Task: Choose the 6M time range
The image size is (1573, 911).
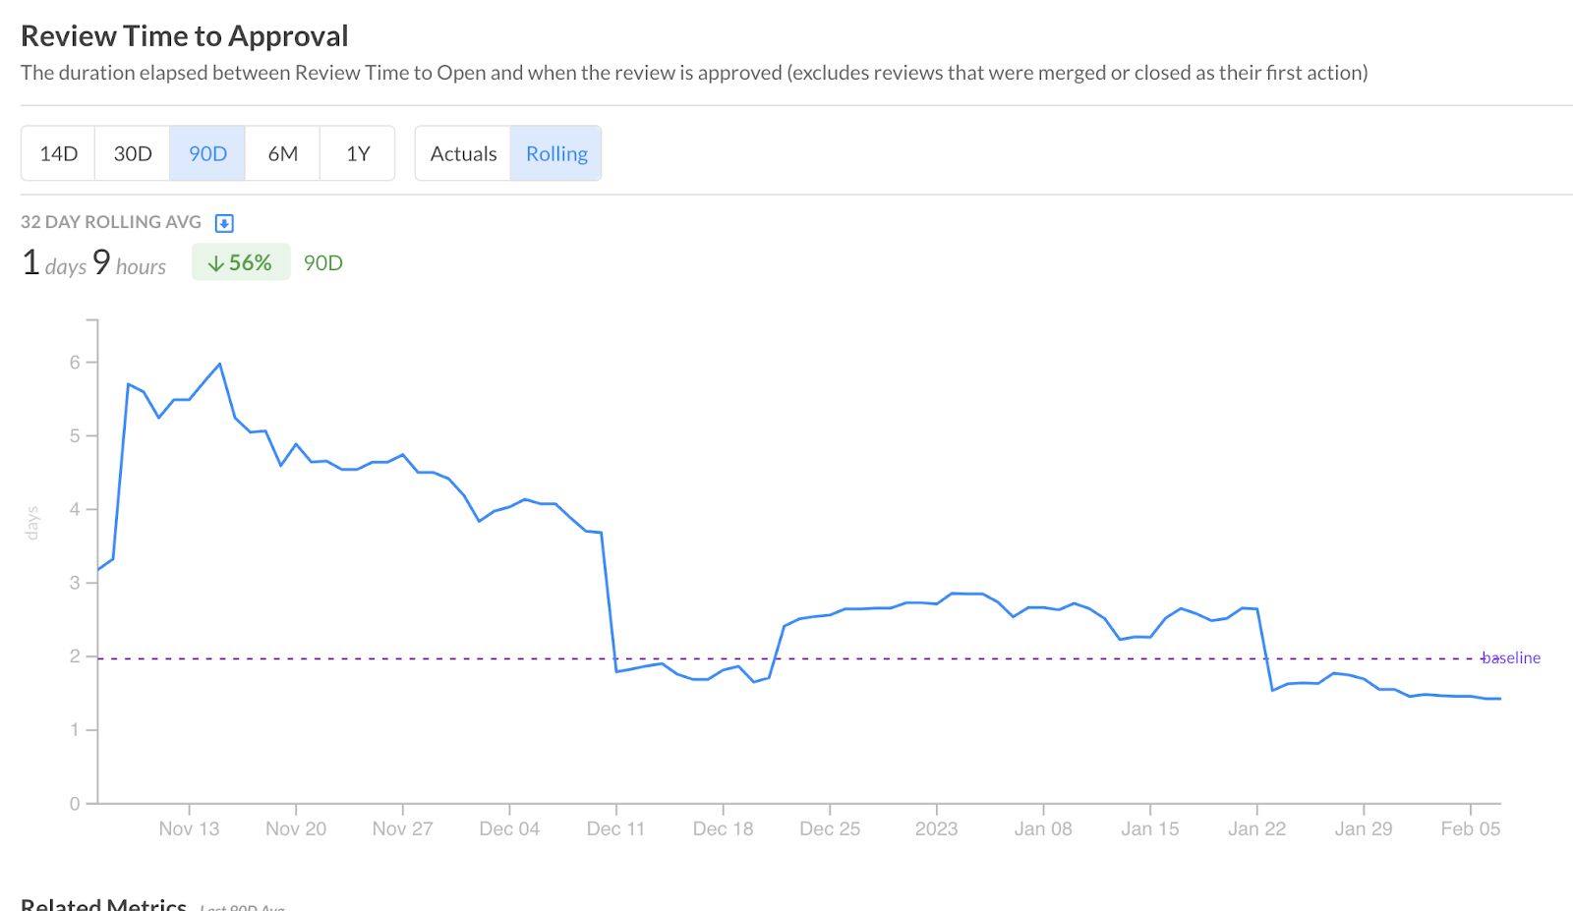Action: pos(283,153)
